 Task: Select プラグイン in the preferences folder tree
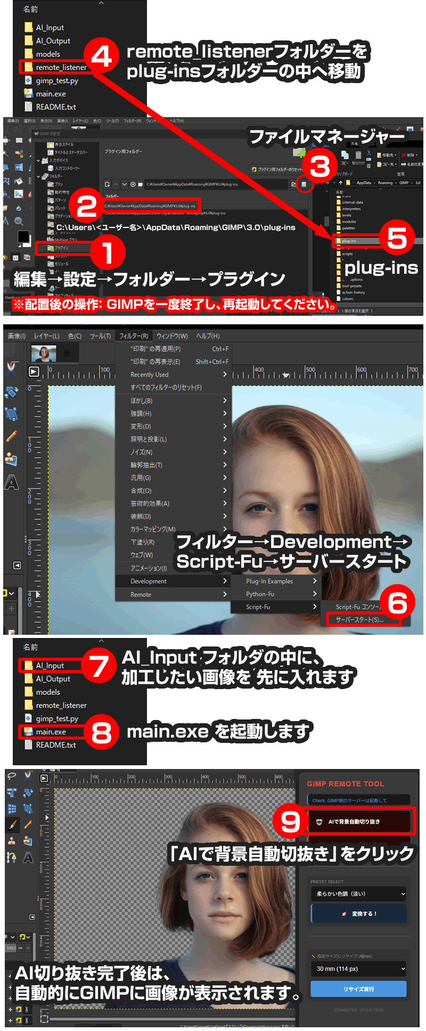61,248
